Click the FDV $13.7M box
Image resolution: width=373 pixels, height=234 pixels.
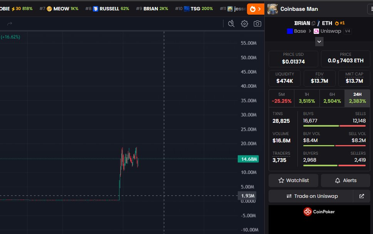point(319,78)
